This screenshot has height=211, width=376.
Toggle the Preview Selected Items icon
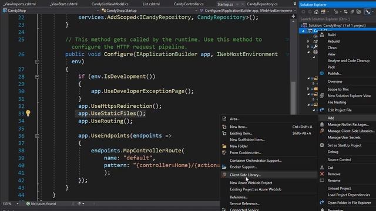(x=368, y=12)
